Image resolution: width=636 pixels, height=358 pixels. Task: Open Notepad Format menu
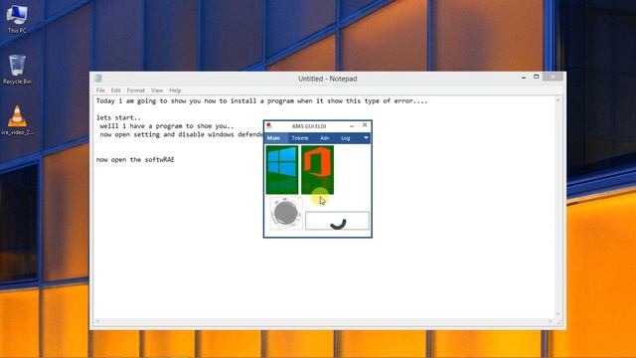pyautogui.click(x=135, y=90)
